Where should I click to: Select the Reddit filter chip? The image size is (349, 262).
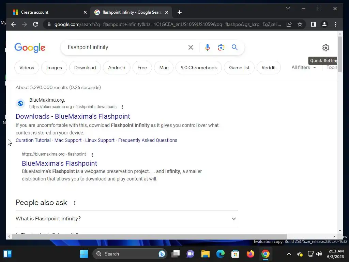[x=269, y=68]
